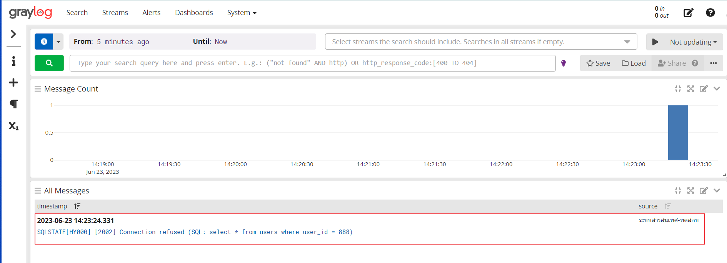Expand the Not updating refresh dropdown
Viewport: 727px width, 263px height.
point(693,42)
